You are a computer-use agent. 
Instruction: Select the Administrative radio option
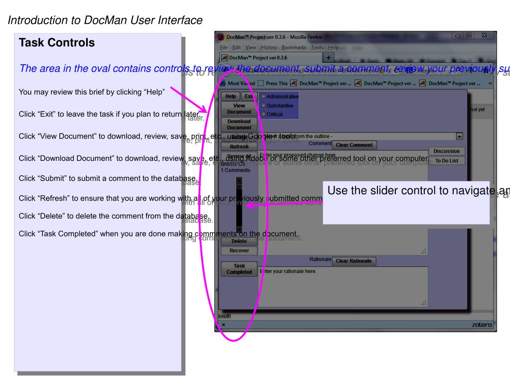pos(263,96)
